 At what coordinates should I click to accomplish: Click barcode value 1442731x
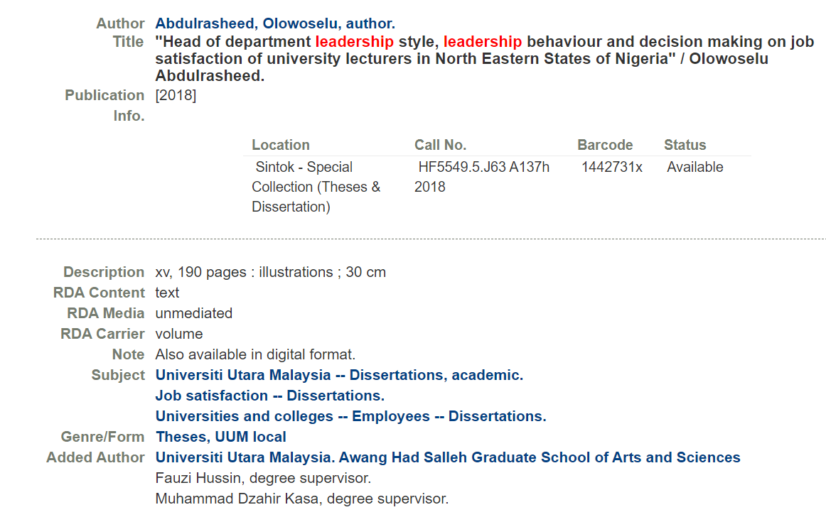[611, 167]
